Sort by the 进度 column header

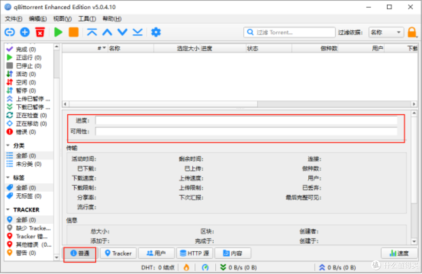coord(223,48)
